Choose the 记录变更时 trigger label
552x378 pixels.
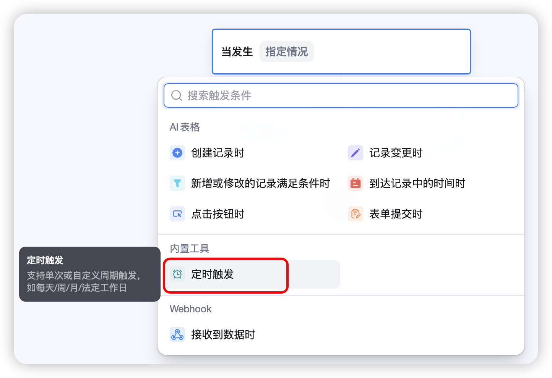click(396, 153)
